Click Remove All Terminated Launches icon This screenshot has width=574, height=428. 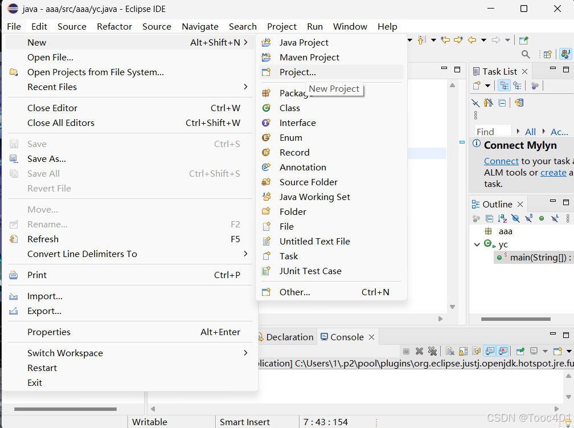point(432,351)
